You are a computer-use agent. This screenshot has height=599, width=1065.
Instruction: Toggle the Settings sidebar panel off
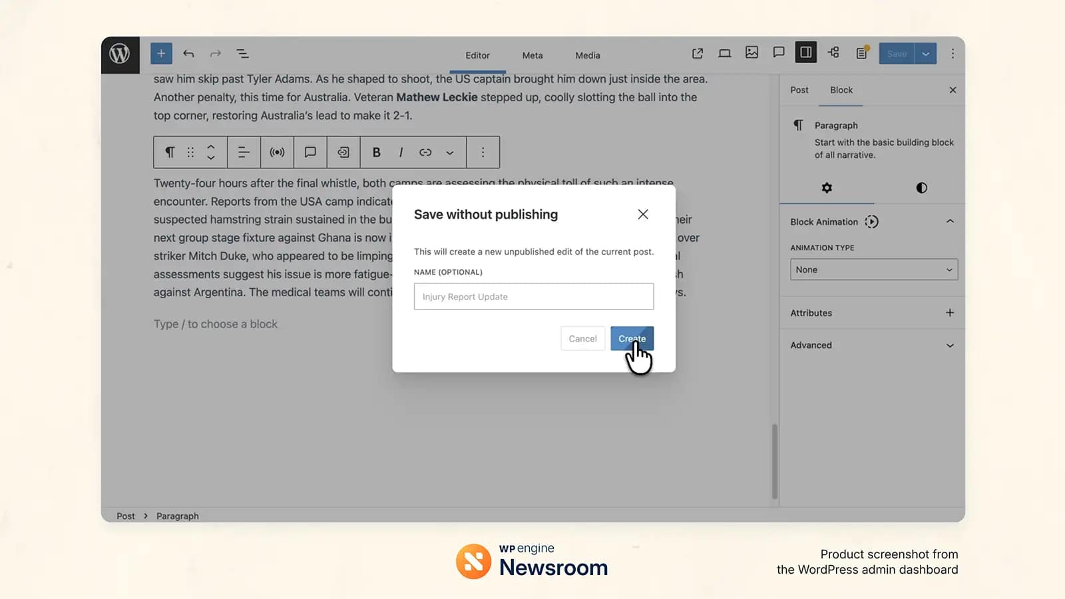click(x=805, y=53)
